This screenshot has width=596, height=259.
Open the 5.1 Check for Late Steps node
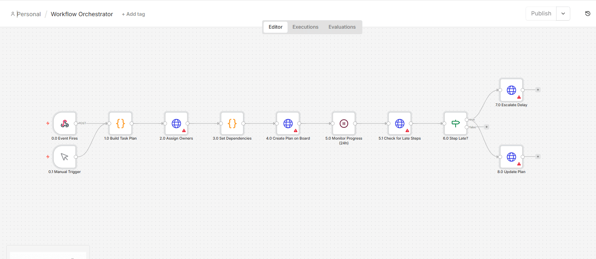[400, 123]
